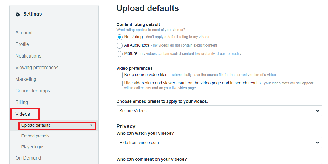Image resolution: width=328 pixels, height=164 pixels.
Task: Tick Hide video stats and viewer count
Action: click(x=120, y=83)
